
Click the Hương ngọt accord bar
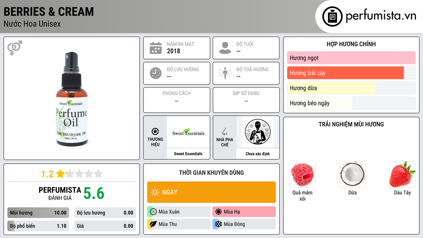(351, 58)
